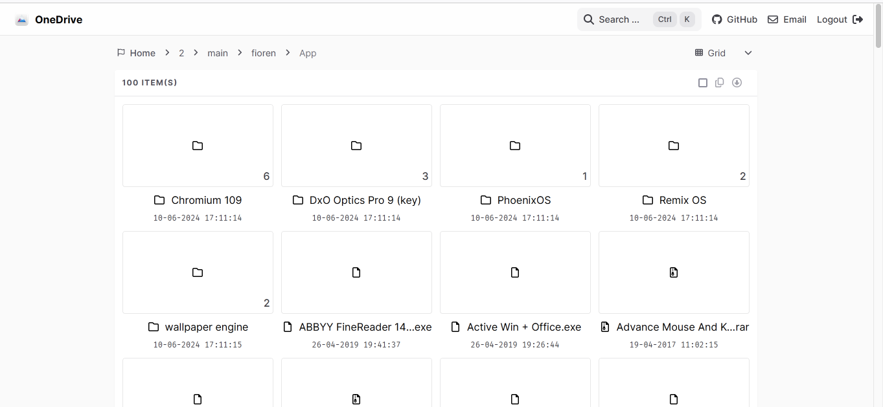Click the App breadcrumb entry
This screenshot has height=407, width=883.
308,53
